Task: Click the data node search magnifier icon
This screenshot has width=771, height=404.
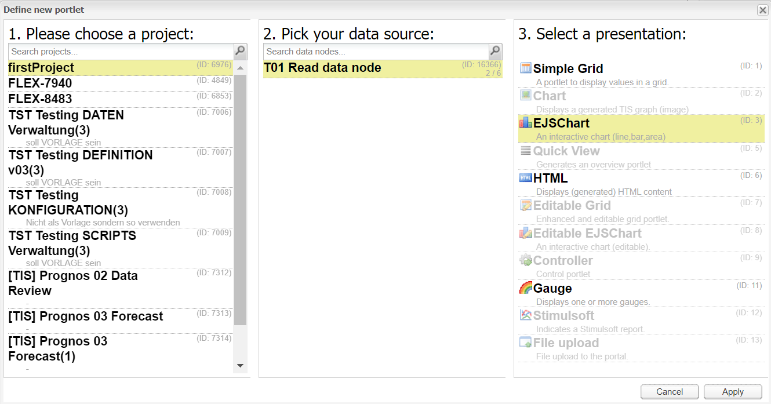Action: click(496, 52)
